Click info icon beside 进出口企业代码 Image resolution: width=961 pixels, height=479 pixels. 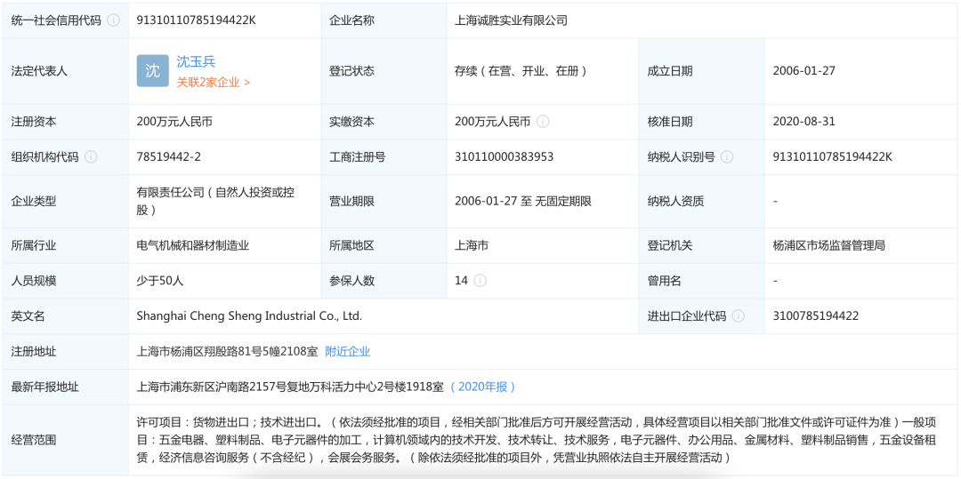[x=738, y=316]
